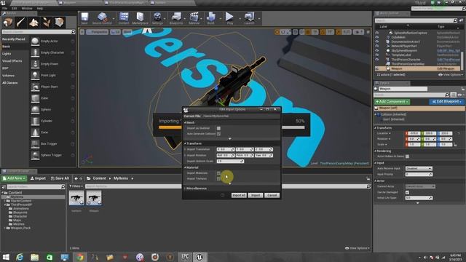Toggle Import Textures checkbox
This screenshot has height=262, width=466.
pos(218,178)
